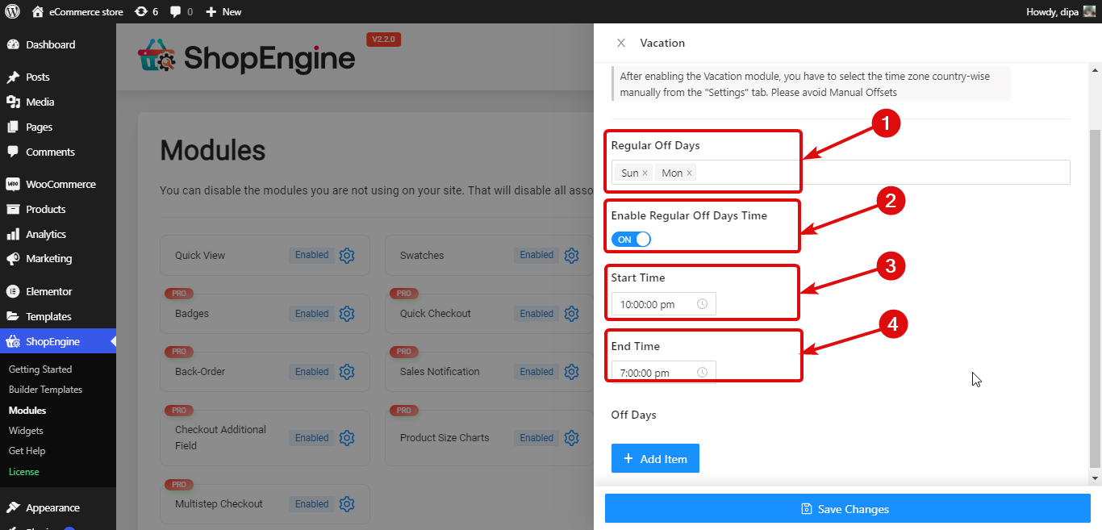Click the Add Item button

(655, 457)
